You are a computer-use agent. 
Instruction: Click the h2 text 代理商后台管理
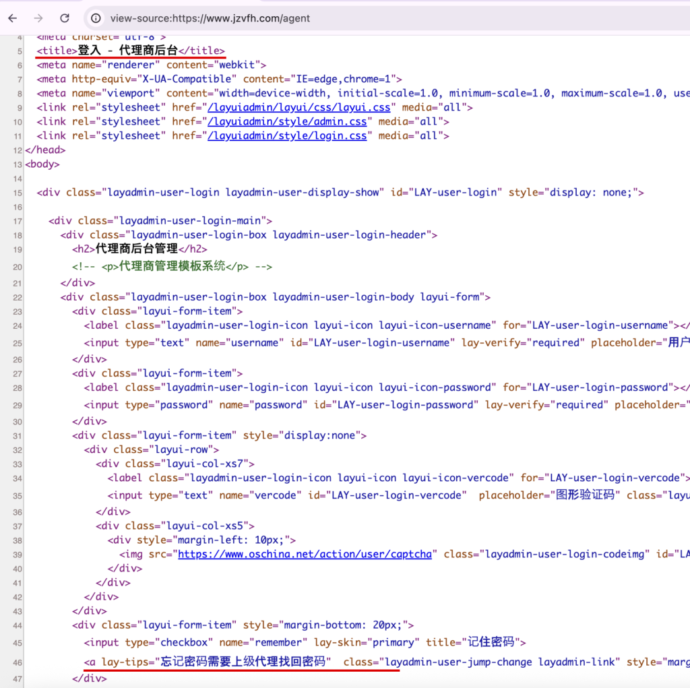(136, 249)
